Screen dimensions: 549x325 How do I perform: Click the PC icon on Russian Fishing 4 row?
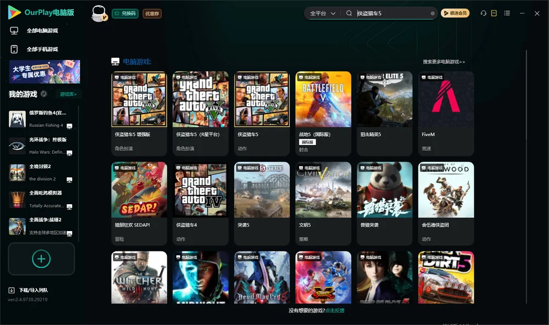coord(69,126)
